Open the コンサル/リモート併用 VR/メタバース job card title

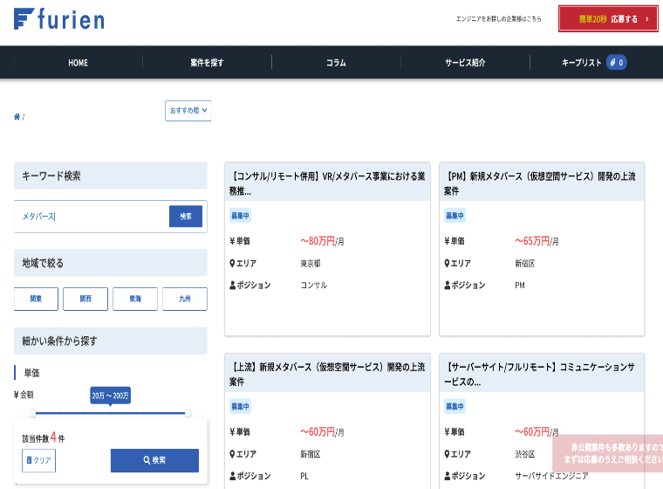pyautogui.click(x=327, y=183)
